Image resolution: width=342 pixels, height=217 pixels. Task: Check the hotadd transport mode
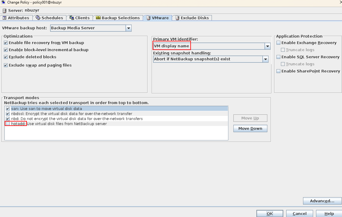8,124
